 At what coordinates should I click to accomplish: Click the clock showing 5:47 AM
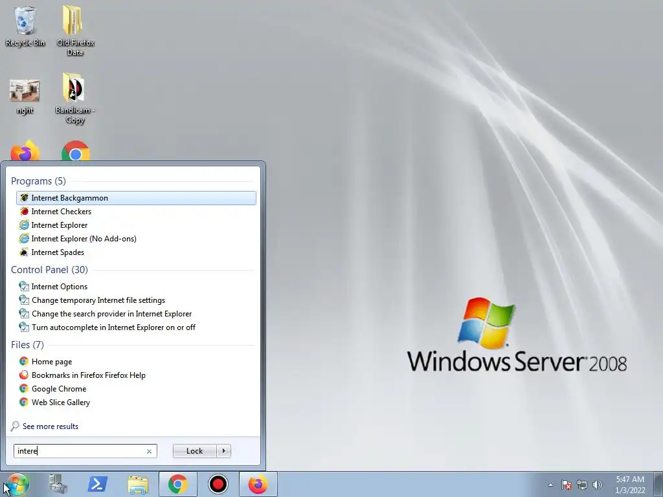click(630, 485)
